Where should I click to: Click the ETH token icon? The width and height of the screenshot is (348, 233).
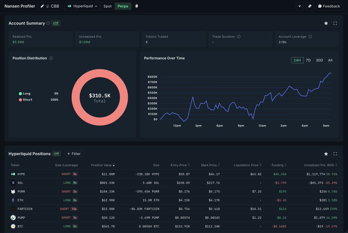[13, 200]
